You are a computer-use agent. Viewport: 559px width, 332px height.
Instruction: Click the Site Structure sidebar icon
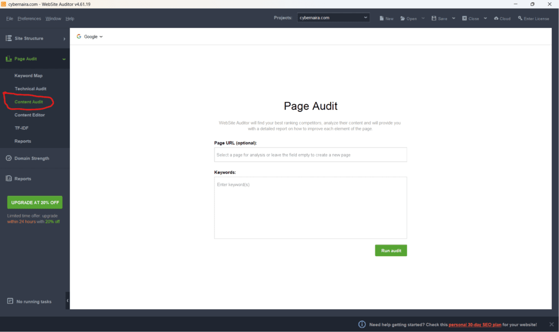9,38
